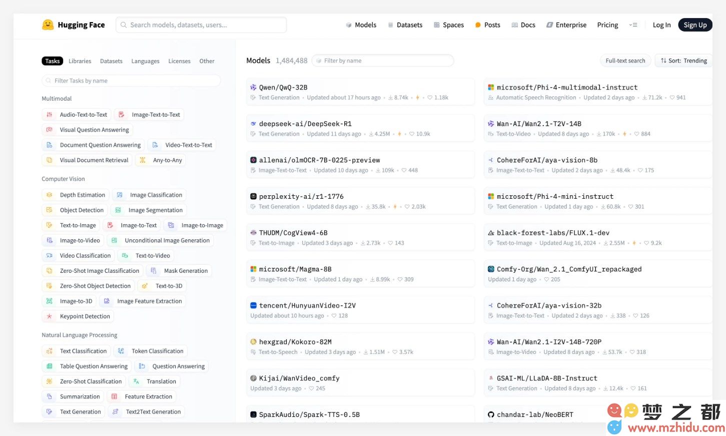Select the Mask Generation task tag
Screen dimensions: 726x436
[x=179, y=271]
